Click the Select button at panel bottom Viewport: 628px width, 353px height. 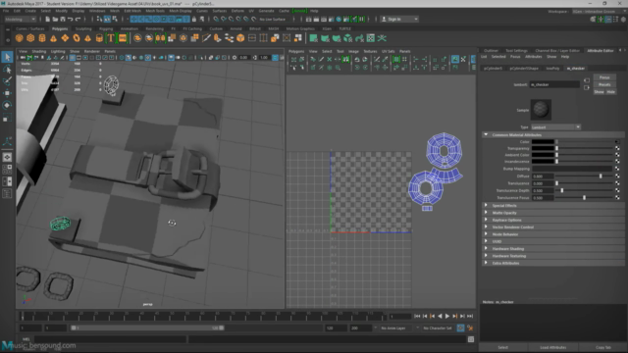pos(503,347)
